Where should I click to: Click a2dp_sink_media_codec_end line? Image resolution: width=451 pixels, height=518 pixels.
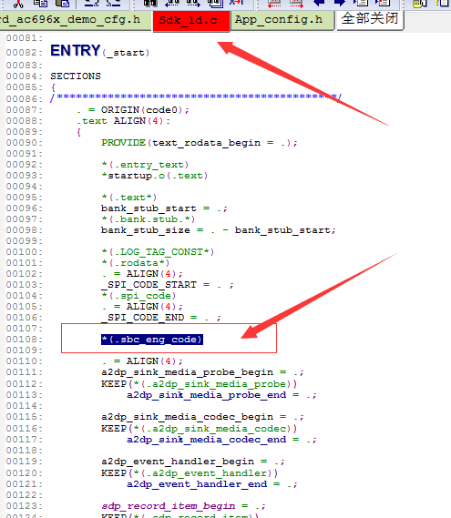coord(221,440)
